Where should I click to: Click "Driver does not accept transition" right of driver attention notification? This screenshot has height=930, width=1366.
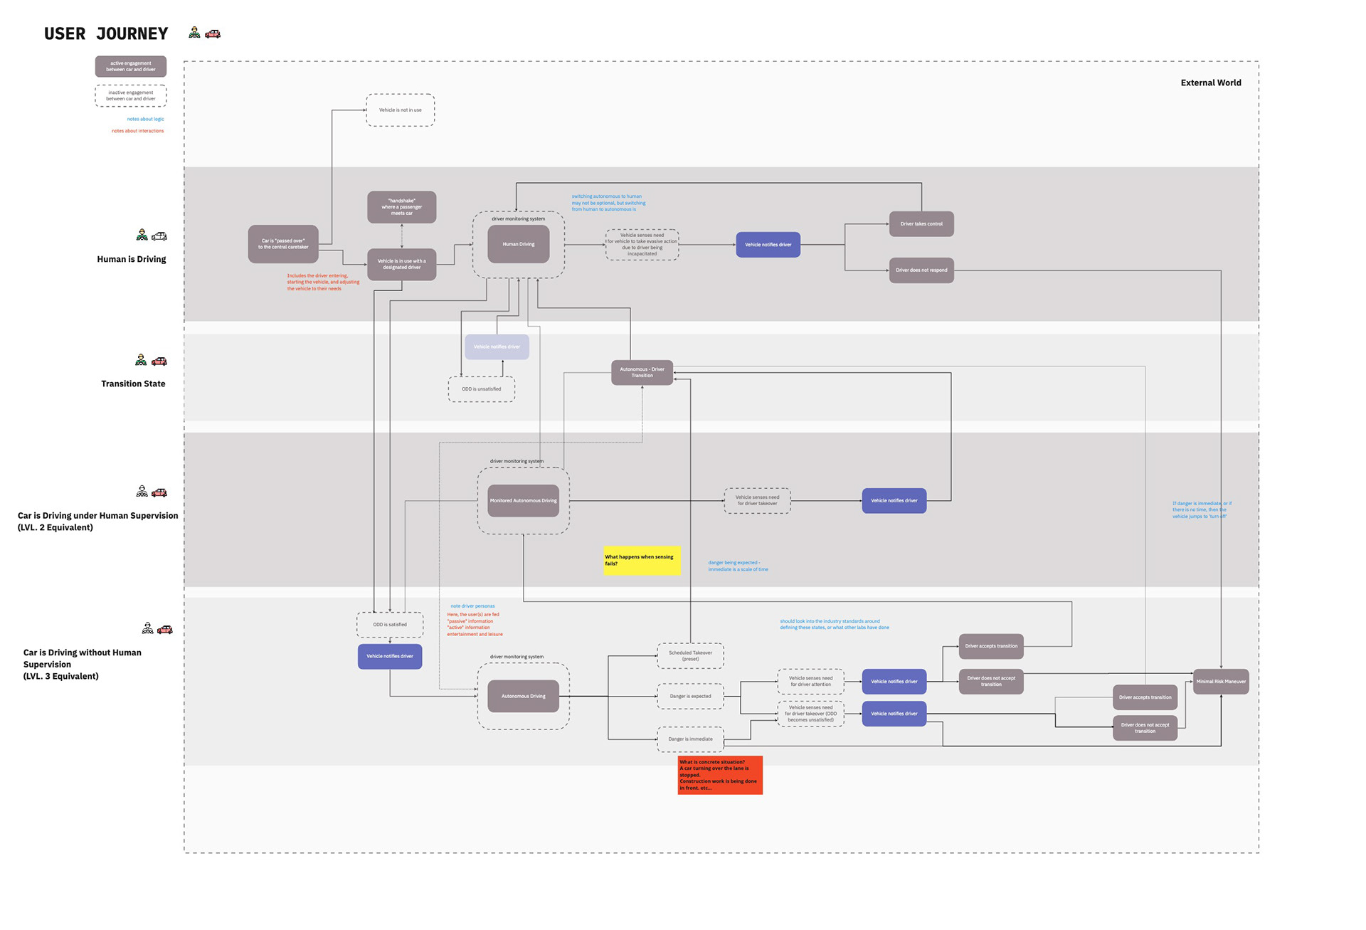click(x=992, y=682)
